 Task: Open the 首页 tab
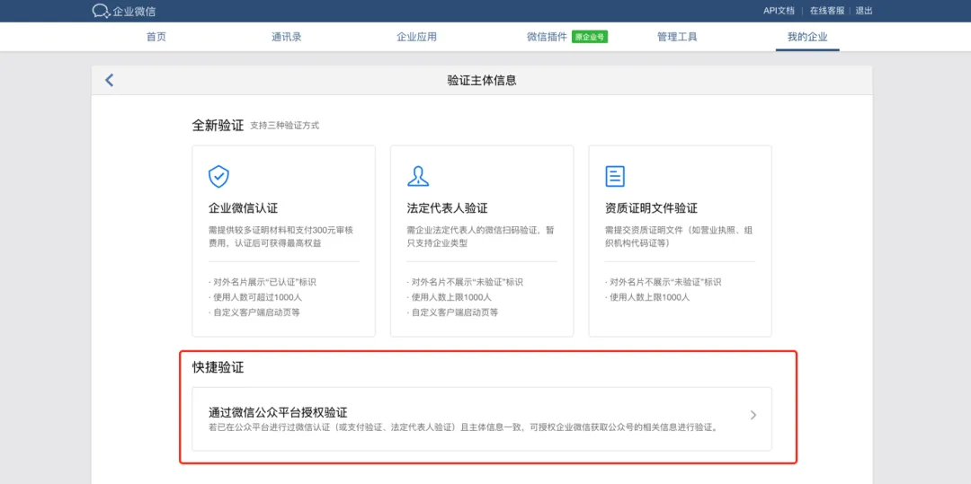[x=156, y=37]
